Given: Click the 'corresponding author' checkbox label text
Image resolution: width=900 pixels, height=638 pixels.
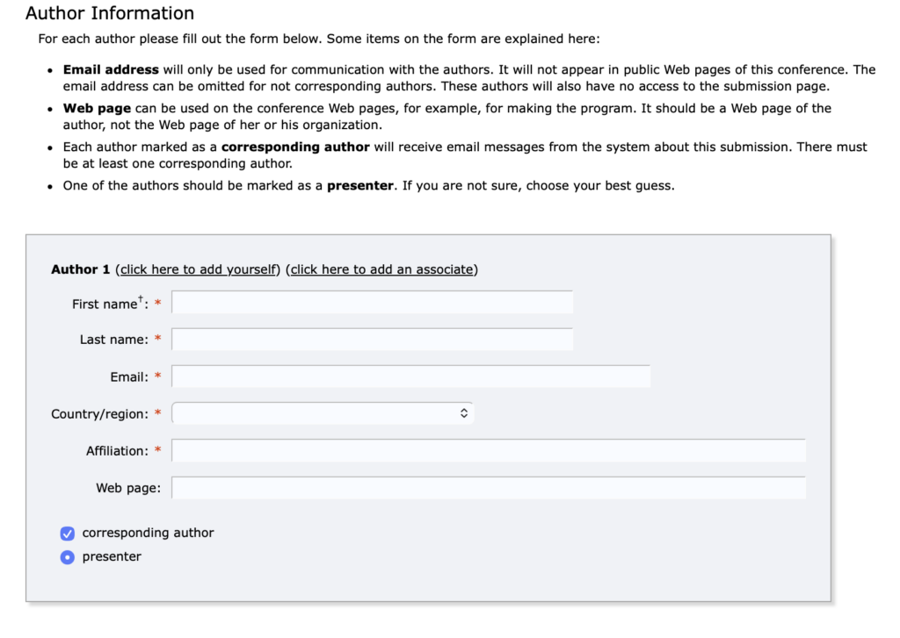Looking at the screenshot, I should (148, 533).
